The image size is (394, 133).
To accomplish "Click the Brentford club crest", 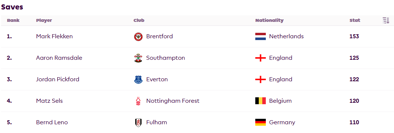I will [x=138, y=37].
